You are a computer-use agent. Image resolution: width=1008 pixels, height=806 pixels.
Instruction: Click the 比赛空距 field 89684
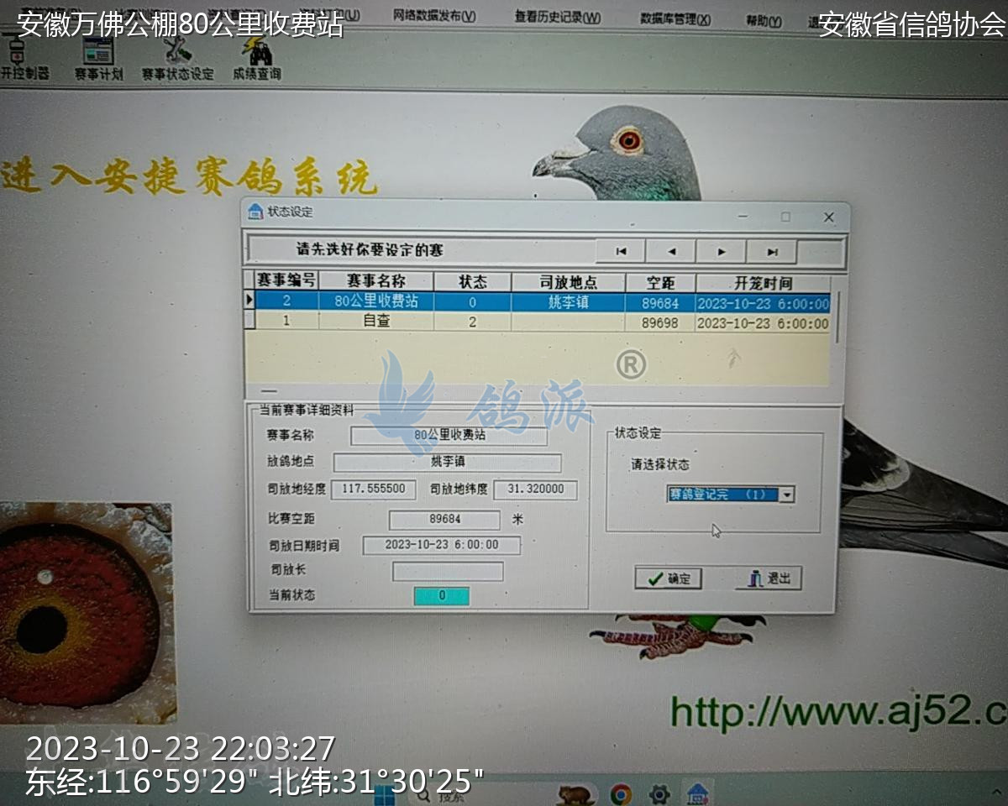[444, 520]
